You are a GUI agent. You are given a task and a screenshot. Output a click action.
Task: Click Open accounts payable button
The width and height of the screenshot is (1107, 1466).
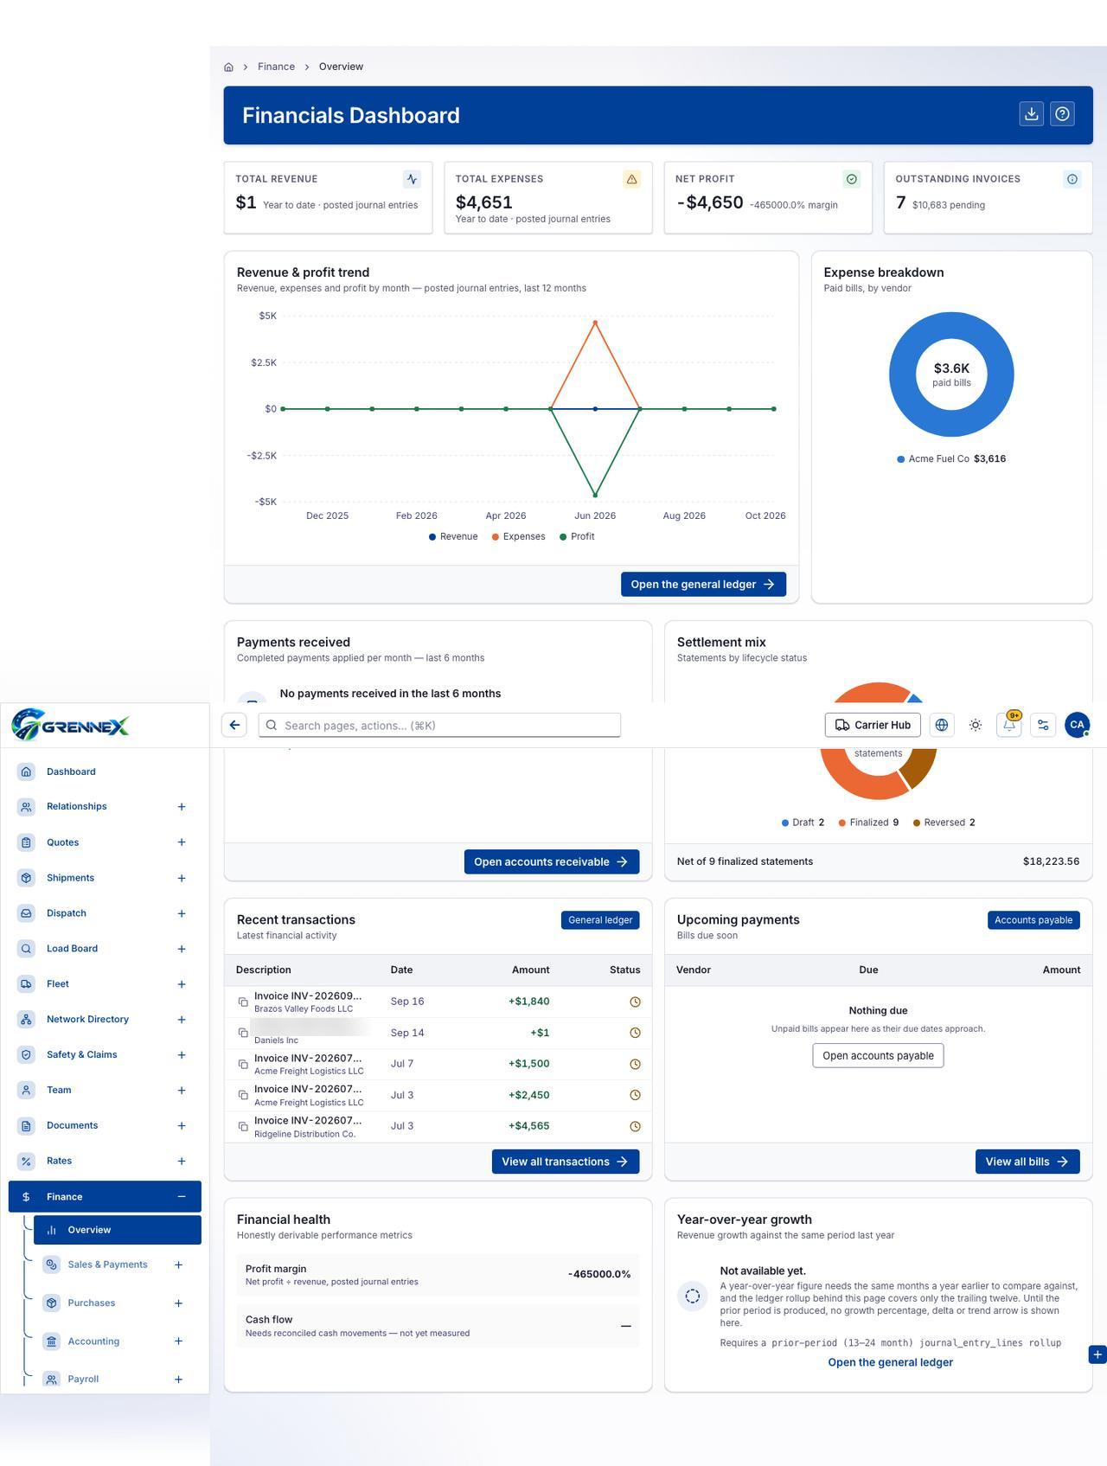pos(878,1055)
